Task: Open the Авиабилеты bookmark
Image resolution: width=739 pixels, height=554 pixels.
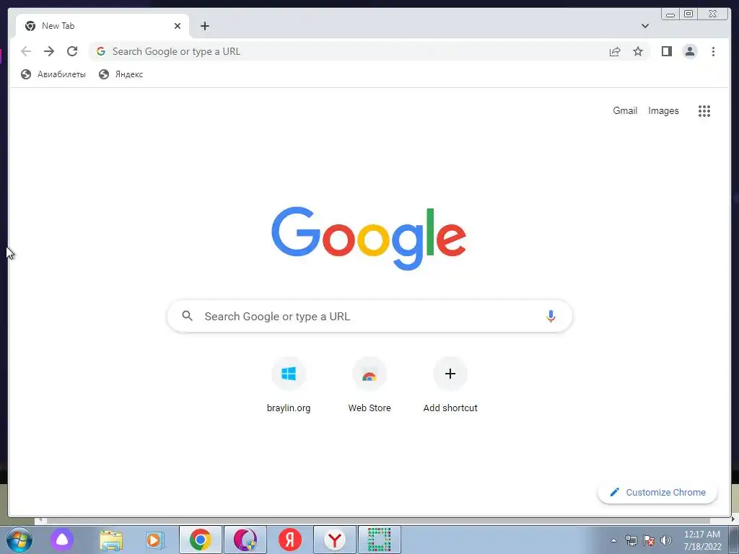Action: tap(53, 74)
